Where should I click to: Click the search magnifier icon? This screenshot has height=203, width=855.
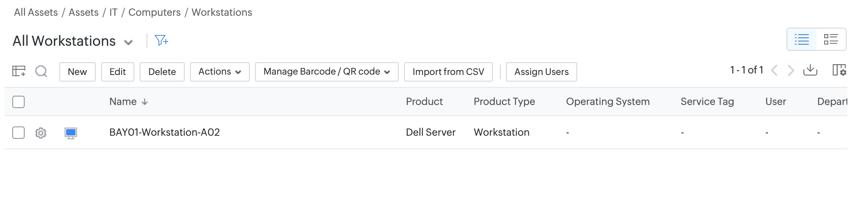(41, 72)
